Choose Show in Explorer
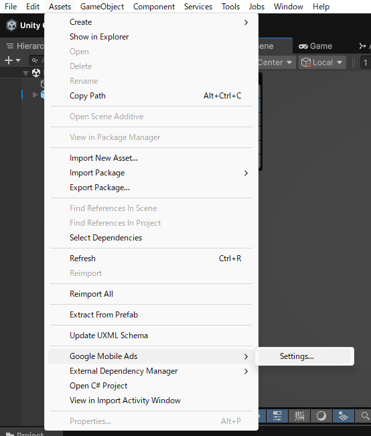The height and width of the screenshot is (436, 371). [x=151, y=37]
